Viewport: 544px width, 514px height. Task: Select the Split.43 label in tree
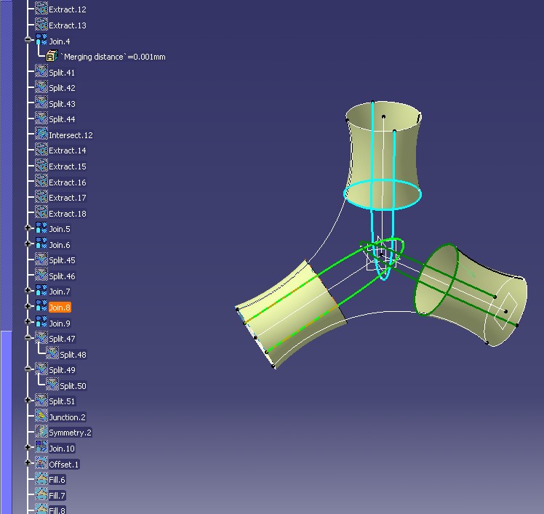click(x=62, y=104)
